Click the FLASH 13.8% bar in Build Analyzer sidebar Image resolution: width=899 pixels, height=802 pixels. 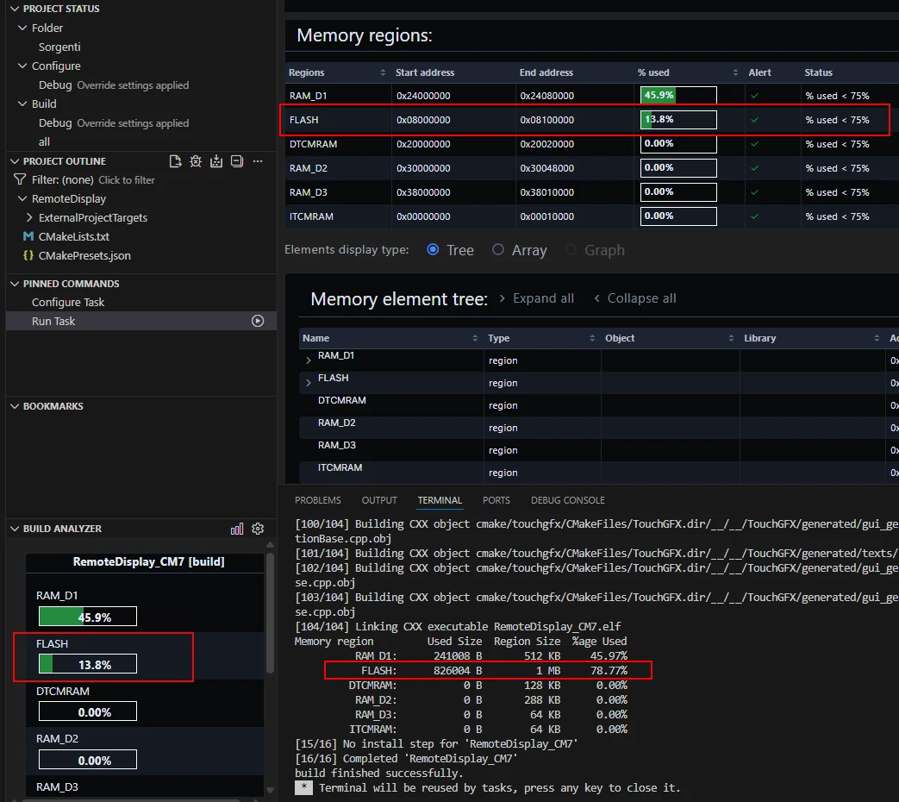(x=88, y=664)
